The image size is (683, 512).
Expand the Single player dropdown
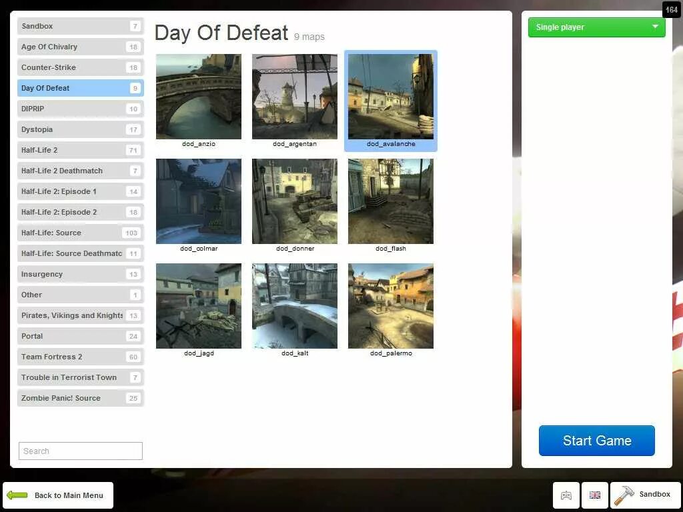pyautogui.click(x=596, y=27)
